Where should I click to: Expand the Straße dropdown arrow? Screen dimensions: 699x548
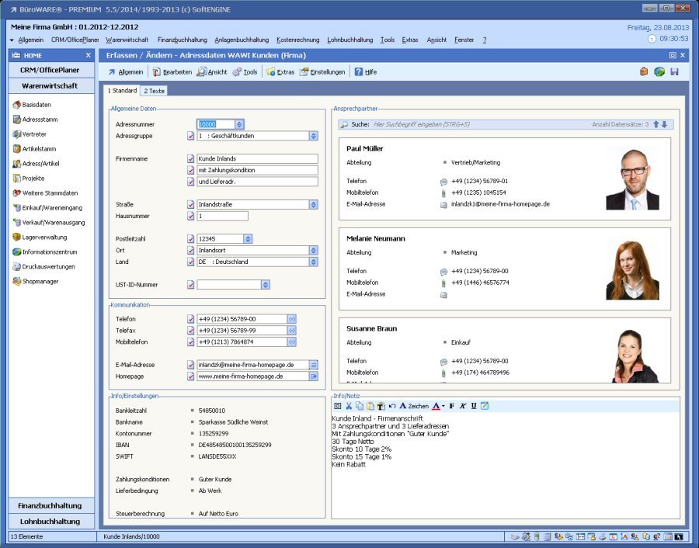[314, 205]
